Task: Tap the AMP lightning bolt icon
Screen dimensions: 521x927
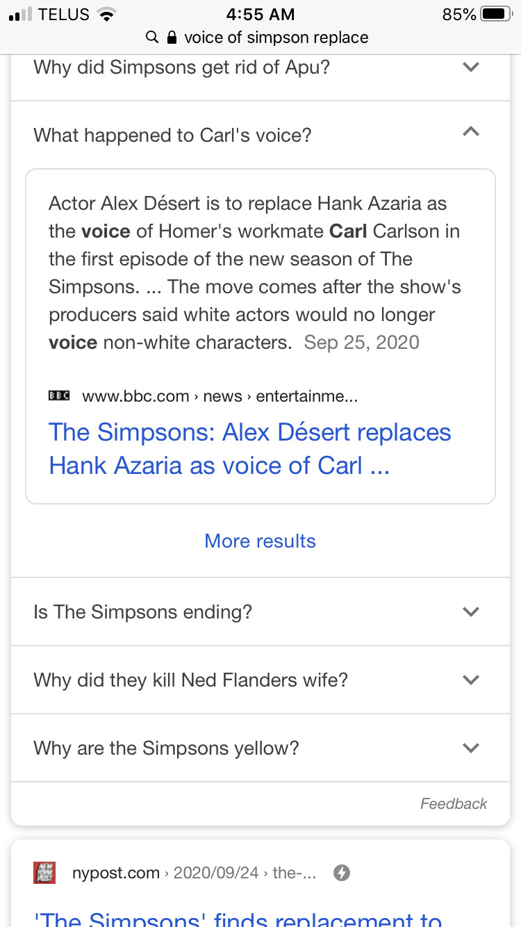Action: point(341,873)
